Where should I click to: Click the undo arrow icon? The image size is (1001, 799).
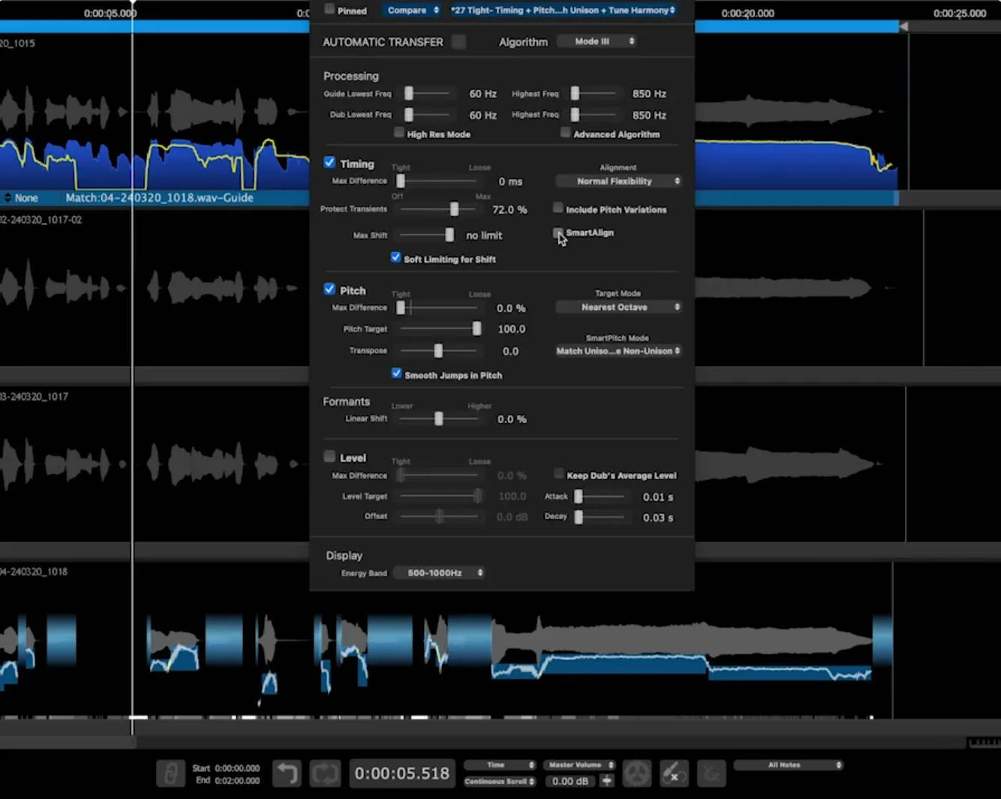pyautogui.click(x=287, y=773)
